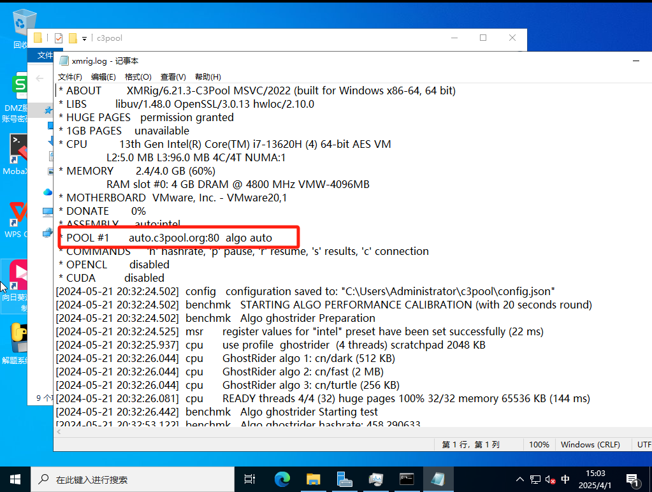652x492 pixels.
Task: Click the MEMORY 2.4/4.0 GB (60%) line
Action: [137, 171]
